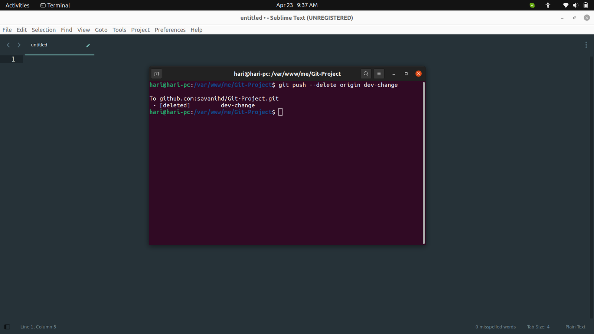
Task: Open the Selection menu
Action: 43,30
